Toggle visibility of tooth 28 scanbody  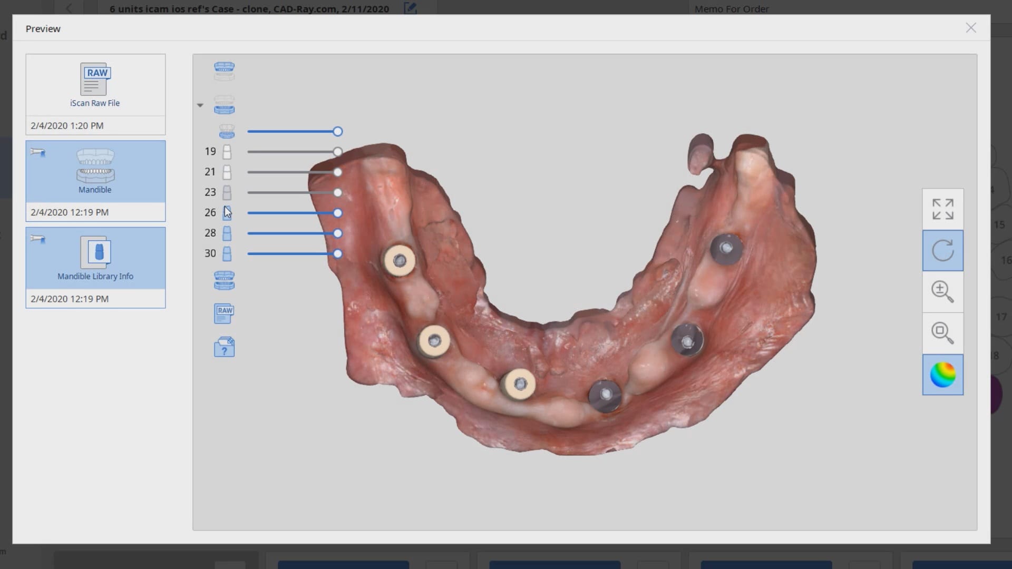[x=227, y=233]
